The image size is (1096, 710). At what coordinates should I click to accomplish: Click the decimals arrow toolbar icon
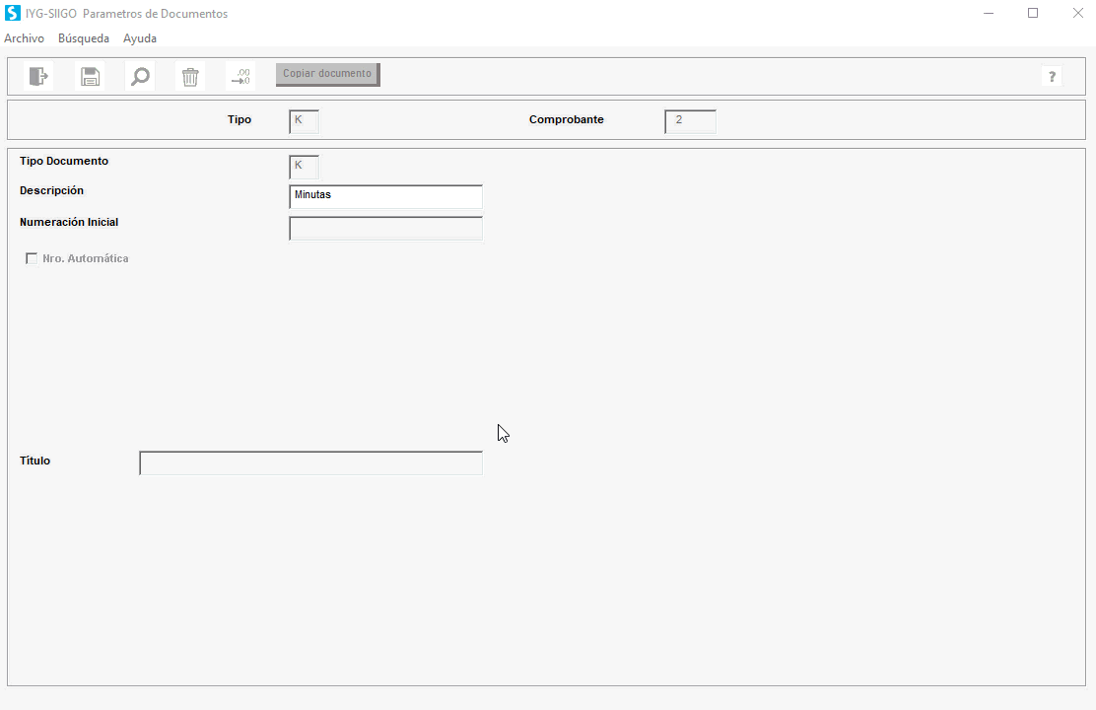(x=240, y=76)
